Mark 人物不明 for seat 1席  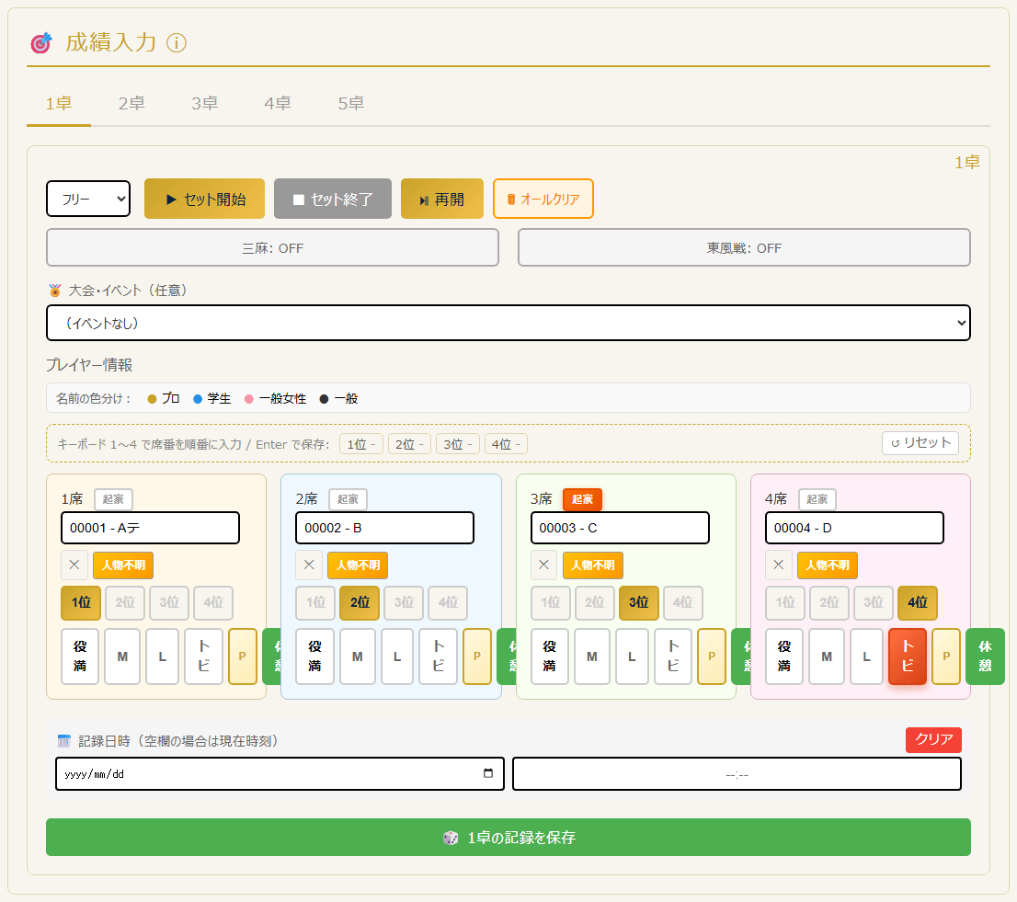pyautogui.click(x=123, y=565)
